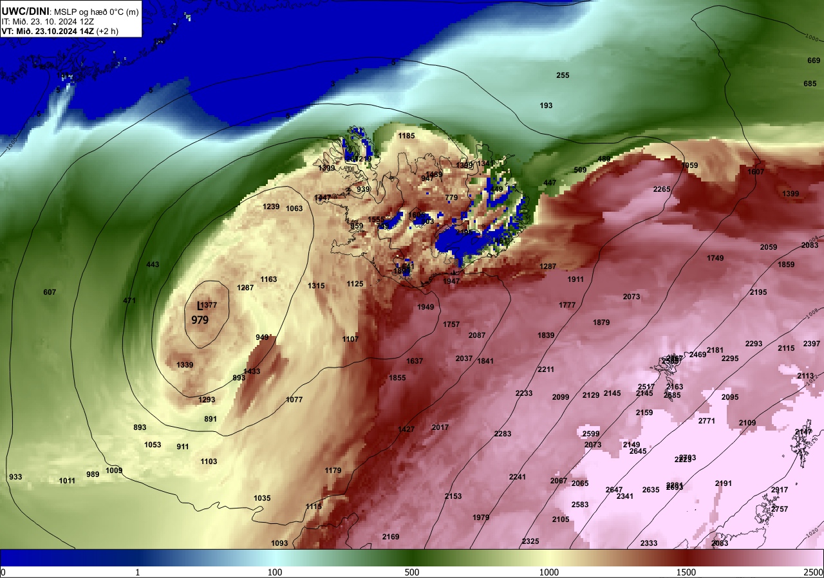Click the value 1059 on the map
Screen dimensions: 824x578
click(689, 165)
